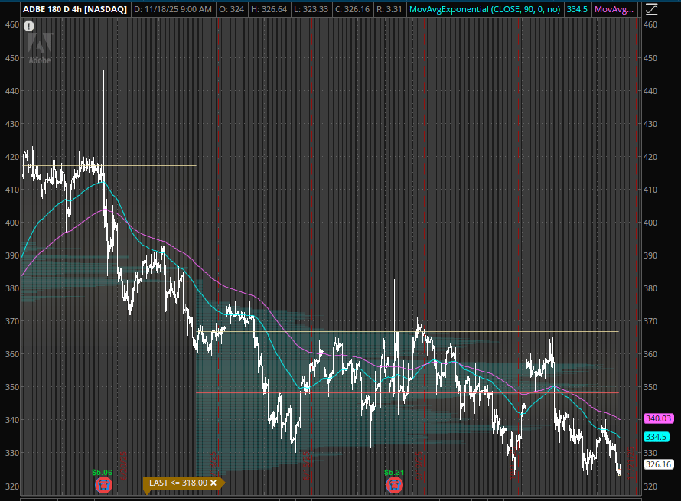The width and height of the screenshot is (681, 501).
Task: Select the truncated magenta MovAvg... study label
Action: pos(614,9)
